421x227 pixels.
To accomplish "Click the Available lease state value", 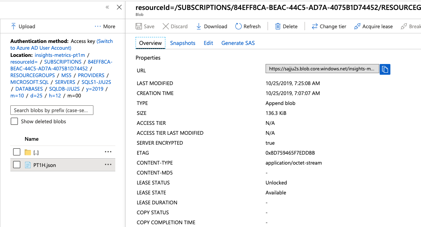I will (276, 193).
